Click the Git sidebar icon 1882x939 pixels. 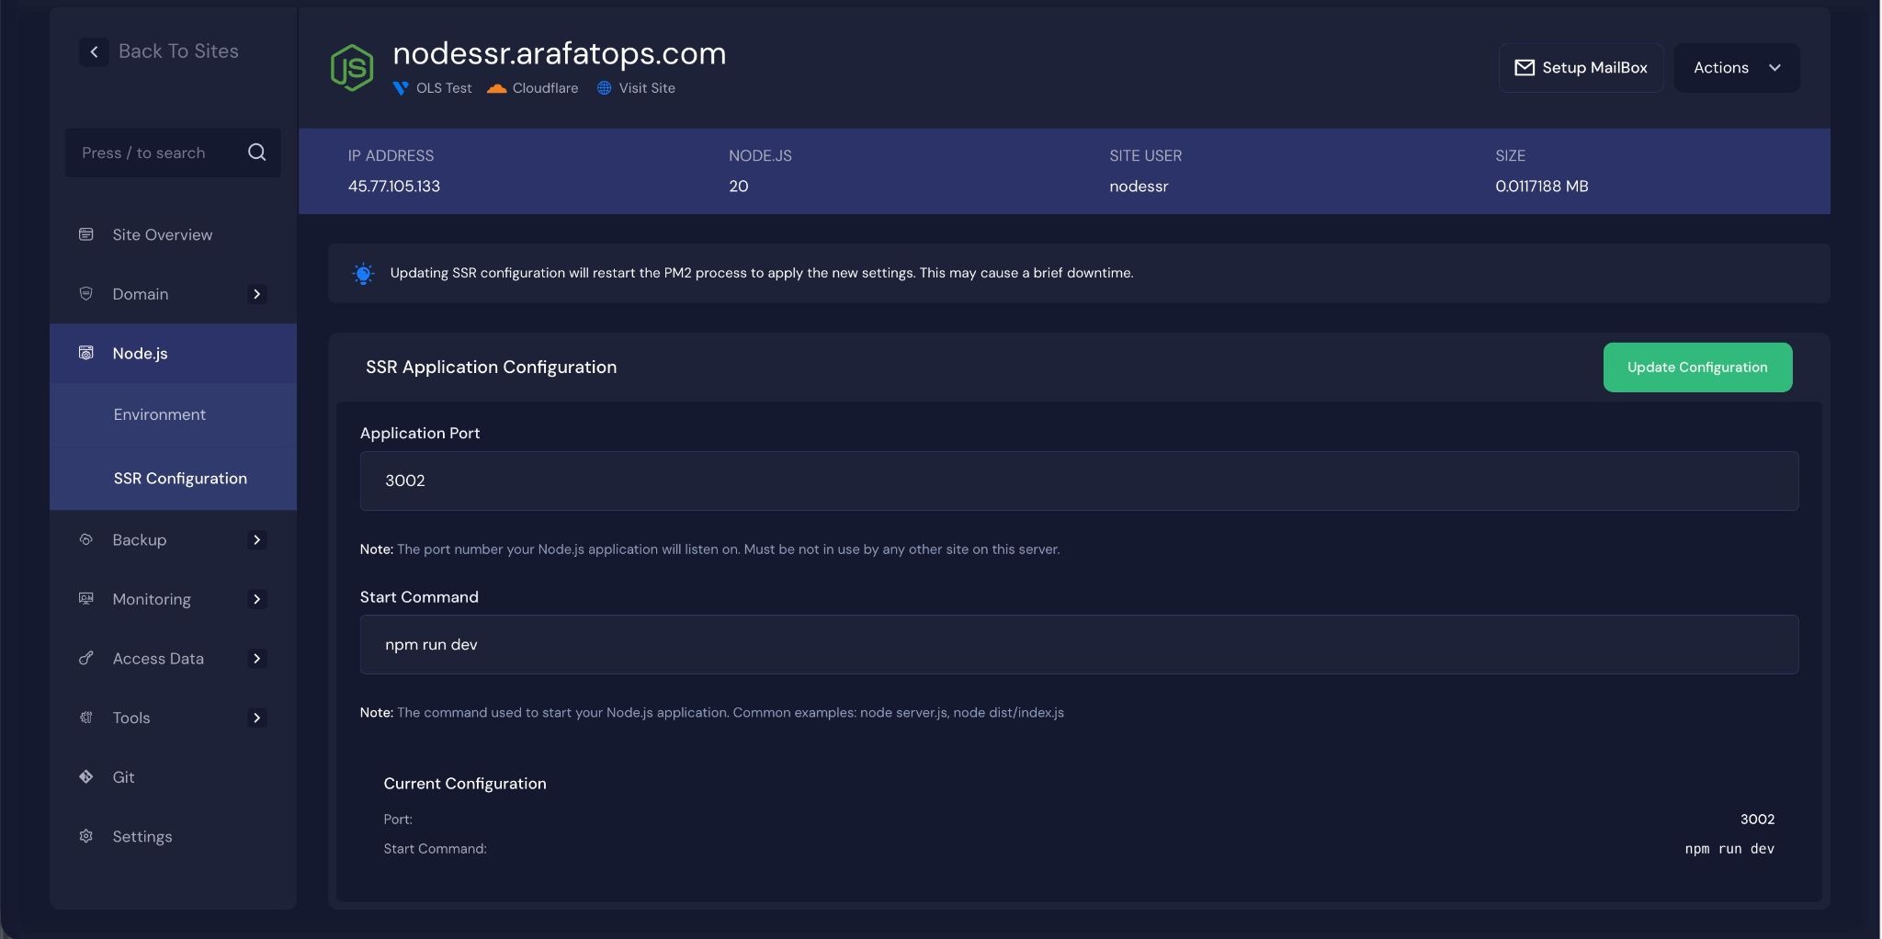86,777
